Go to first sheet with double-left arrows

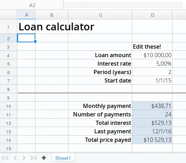[5, 158]
